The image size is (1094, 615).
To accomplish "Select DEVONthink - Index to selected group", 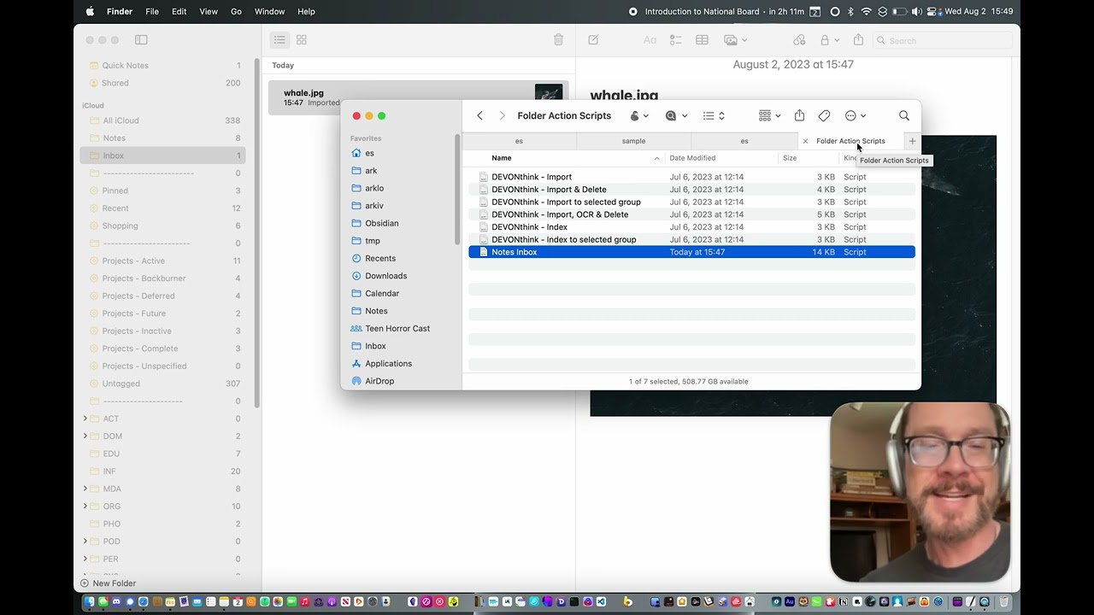I will coord(691,239).
